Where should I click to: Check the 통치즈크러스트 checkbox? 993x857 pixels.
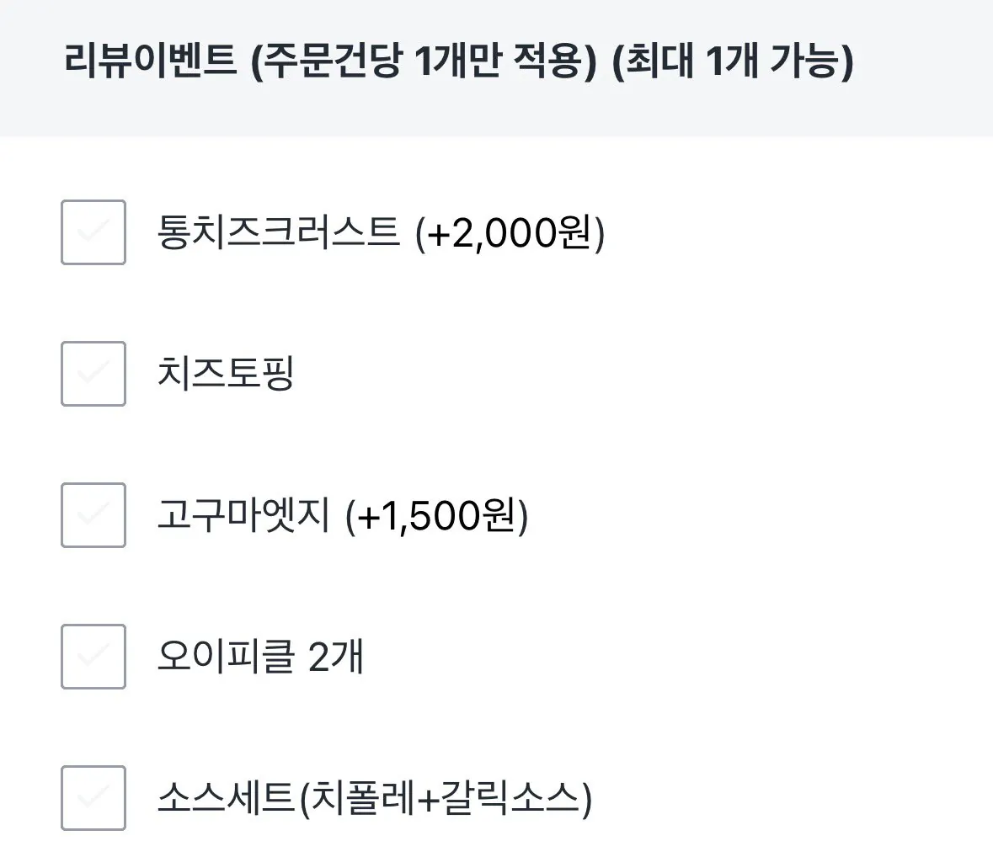[93, 232]
